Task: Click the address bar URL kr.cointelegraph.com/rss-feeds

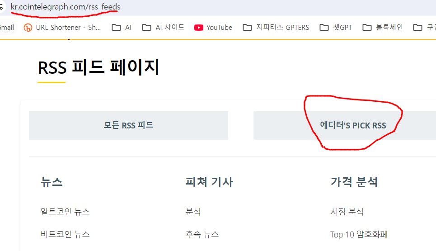Action: [x=66, y=7]
